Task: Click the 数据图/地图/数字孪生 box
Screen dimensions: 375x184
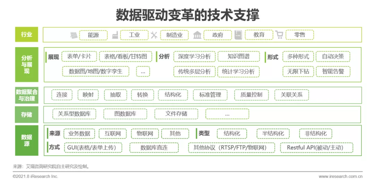Action: pos(96,71)
